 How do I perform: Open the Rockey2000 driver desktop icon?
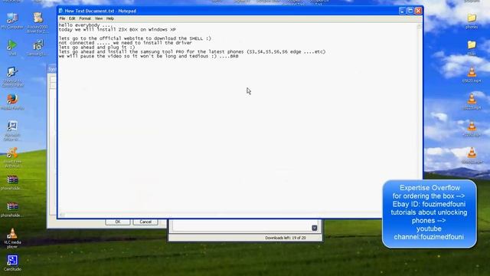click(38, 22)
